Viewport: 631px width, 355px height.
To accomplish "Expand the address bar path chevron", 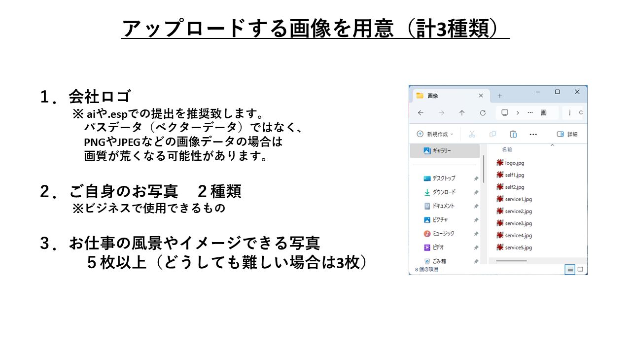I will pyautogui.click(x=518, y=113).
